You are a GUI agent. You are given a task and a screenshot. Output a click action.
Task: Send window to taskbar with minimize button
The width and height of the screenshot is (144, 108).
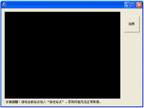(x=127, y=5)
